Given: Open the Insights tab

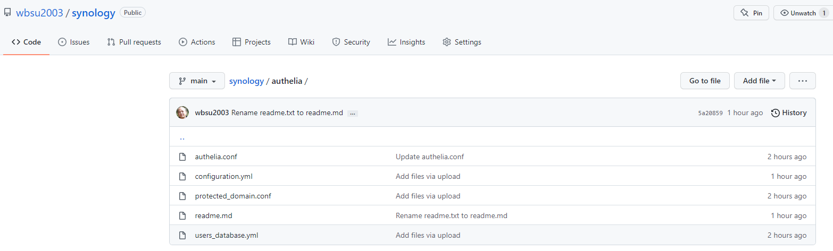Looking at the screenshot, I should click(x=406, y=42).
